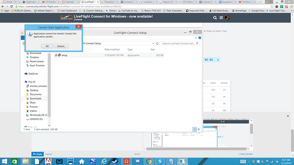Open the Apps bookmarks shortcut

(5, 11)
